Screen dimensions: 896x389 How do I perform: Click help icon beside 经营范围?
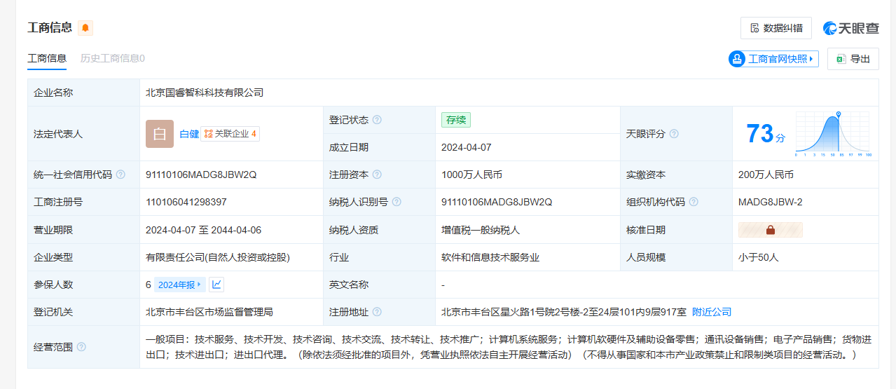pyautogui.click(x=81, y=347)
